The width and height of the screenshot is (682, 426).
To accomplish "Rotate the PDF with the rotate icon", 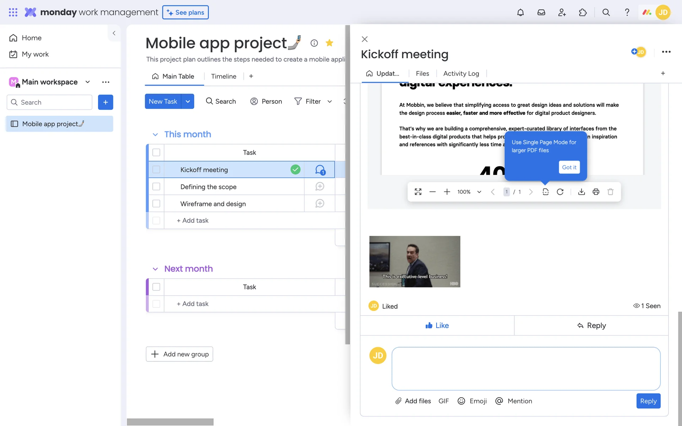I will (560, 192).
